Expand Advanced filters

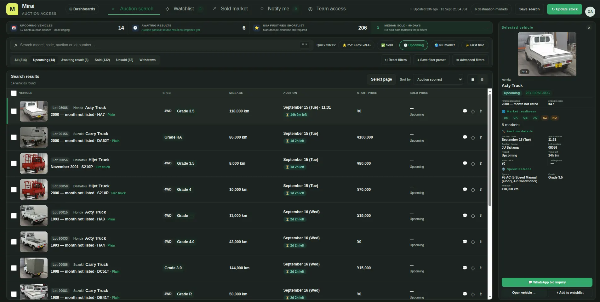pyautogui.click(x=470, y=60)
